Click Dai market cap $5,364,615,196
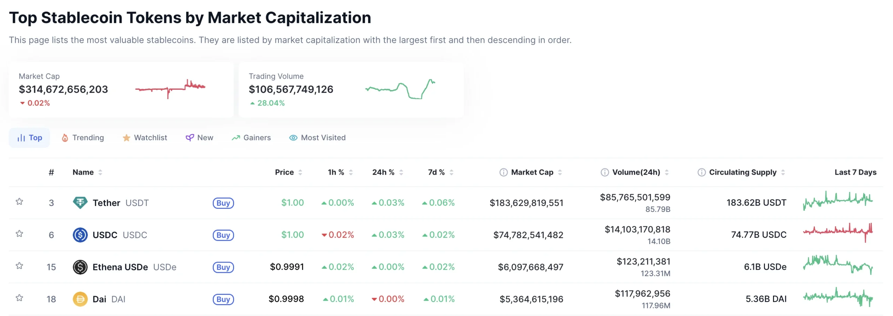 pos(531,299)
